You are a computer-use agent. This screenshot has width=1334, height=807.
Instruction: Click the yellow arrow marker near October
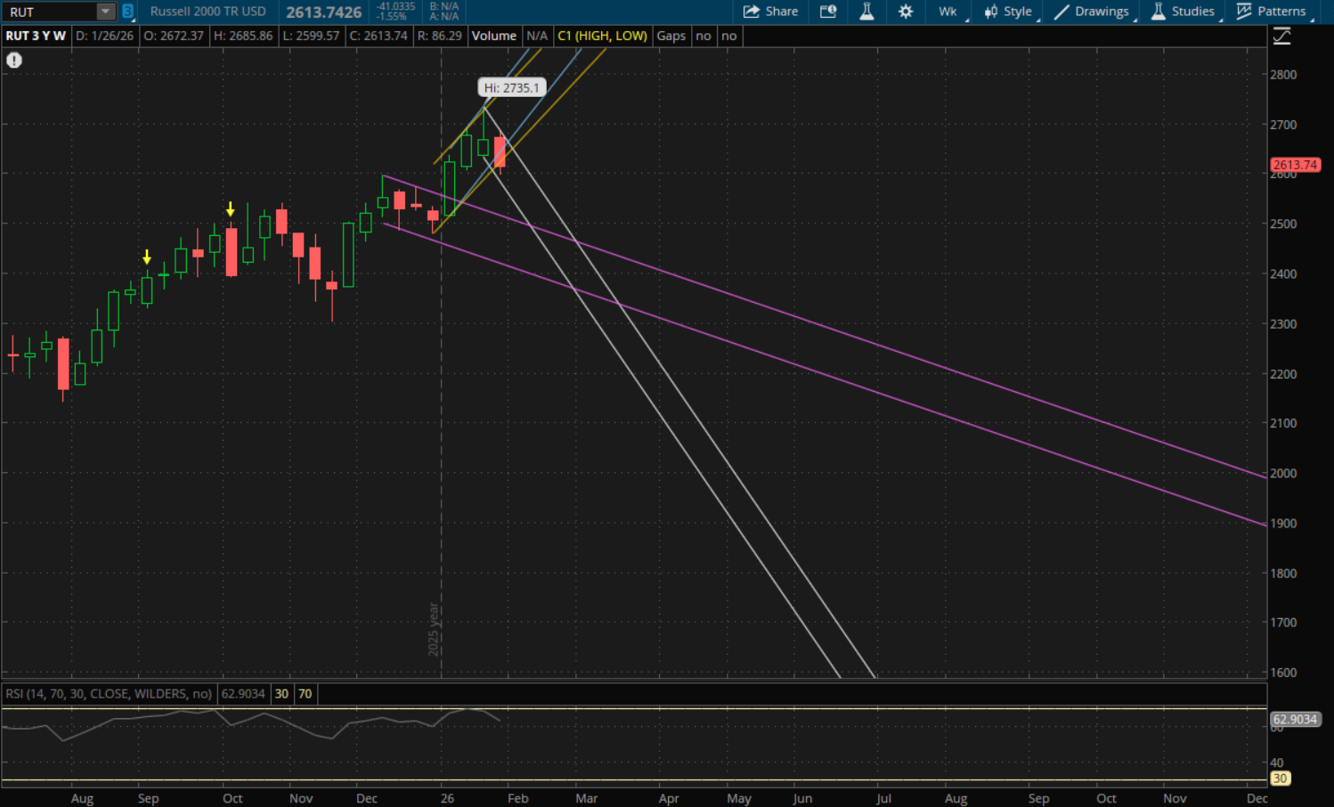pyautogui.click(x=231, y=209)
